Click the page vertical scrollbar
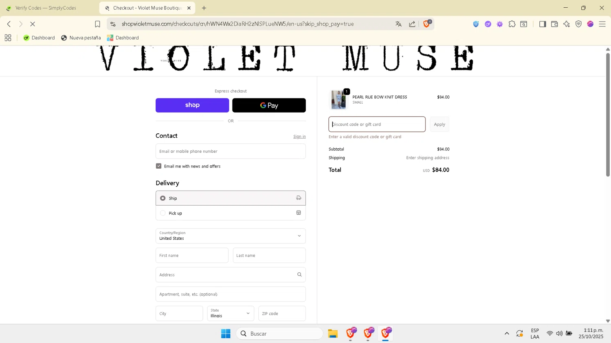 click(608, 115)
